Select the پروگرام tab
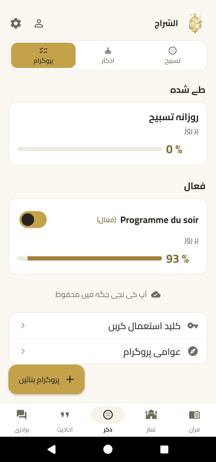This screenshot has width=216, height=462. coord(43,55)
